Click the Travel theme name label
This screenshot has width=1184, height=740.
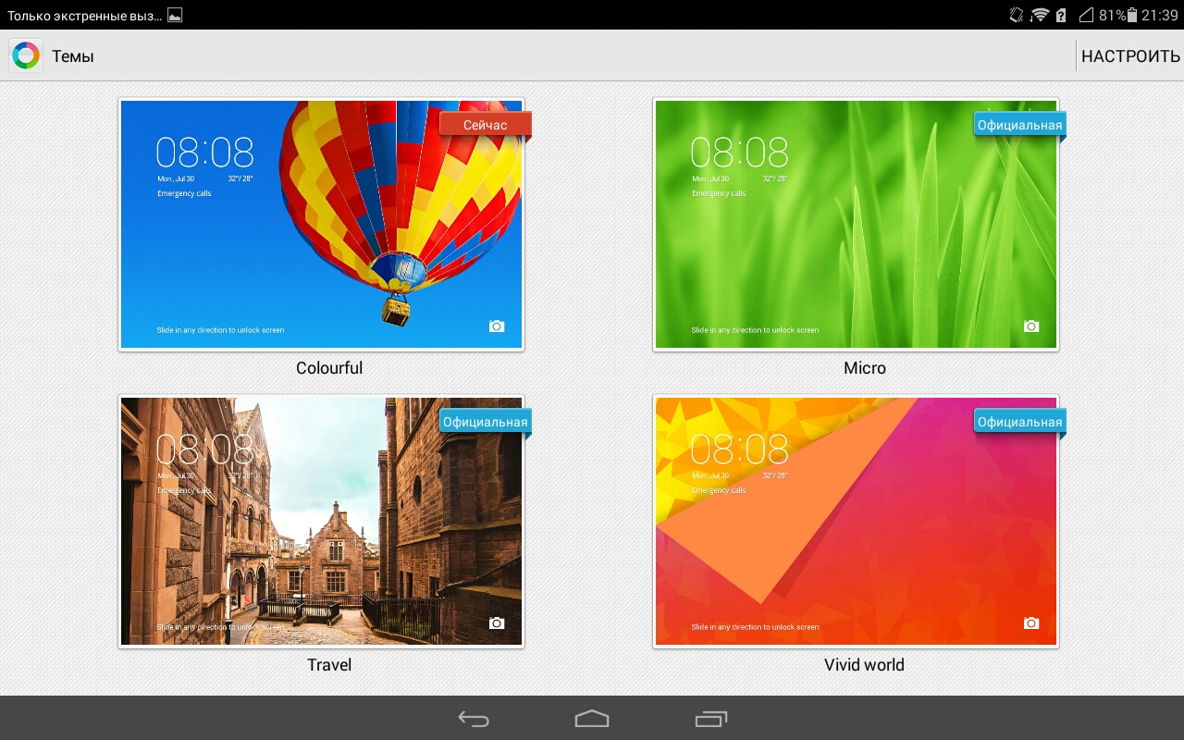click(329, 665)
